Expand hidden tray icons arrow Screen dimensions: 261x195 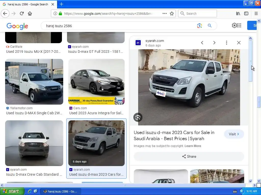[242, 191]
